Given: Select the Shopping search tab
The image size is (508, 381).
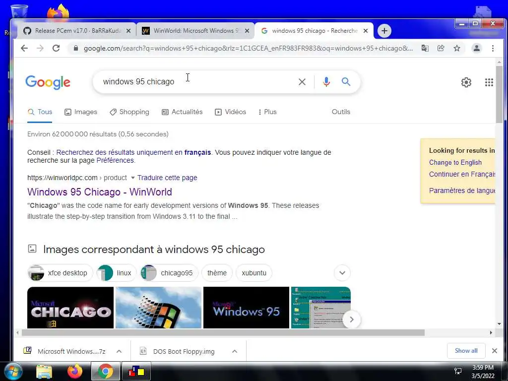Looking at the screenshot, I should pyautogui.click(x=129, y=112).
